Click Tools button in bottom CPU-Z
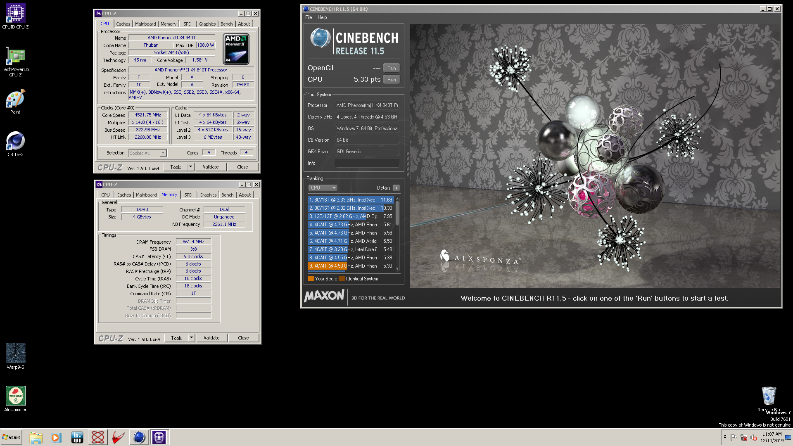The image size is (793, 446). tap(176, 338)
